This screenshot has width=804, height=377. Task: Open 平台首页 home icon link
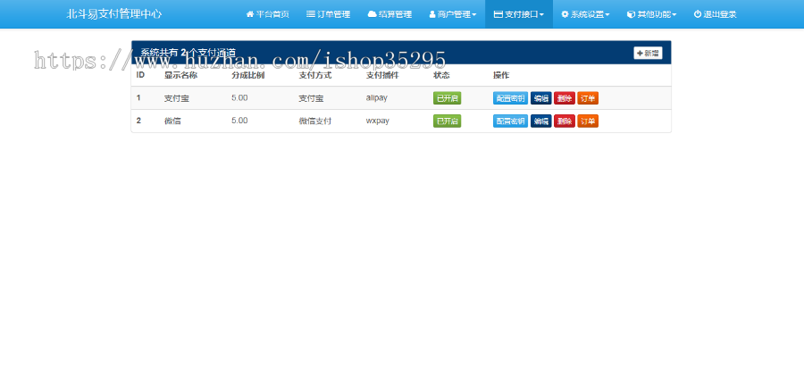coord(267,14)
